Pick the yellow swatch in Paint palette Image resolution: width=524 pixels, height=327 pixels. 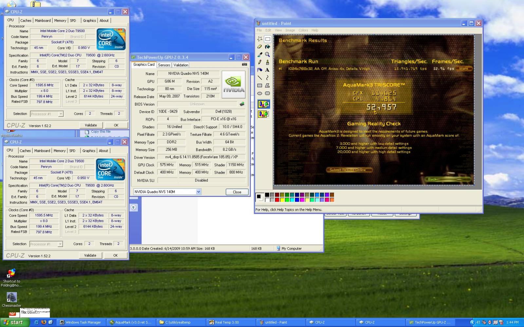pos(282,200)
